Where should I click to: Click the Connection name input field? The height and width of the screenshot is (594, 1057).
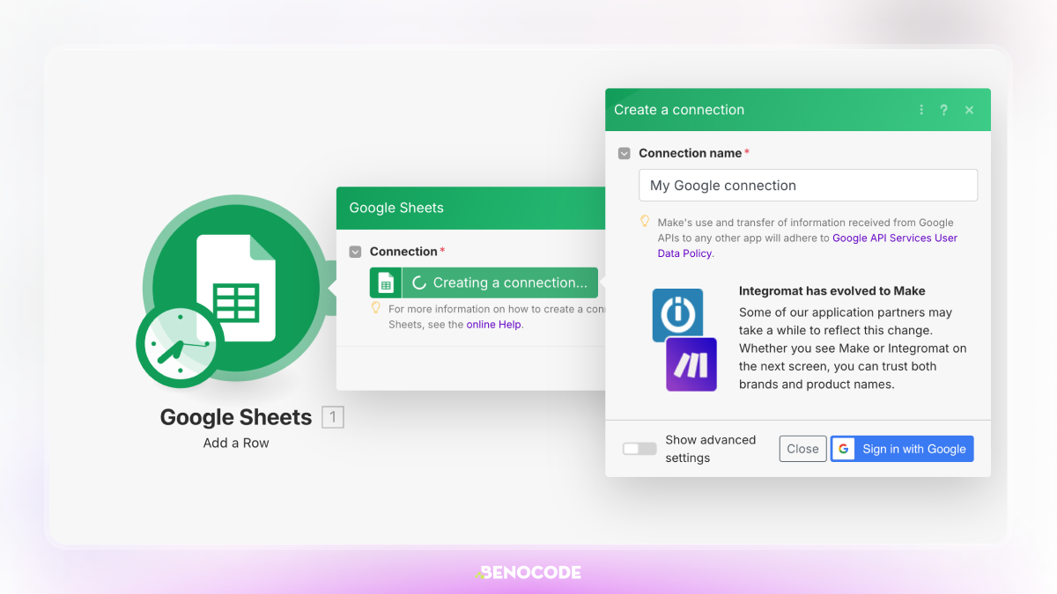808,186
